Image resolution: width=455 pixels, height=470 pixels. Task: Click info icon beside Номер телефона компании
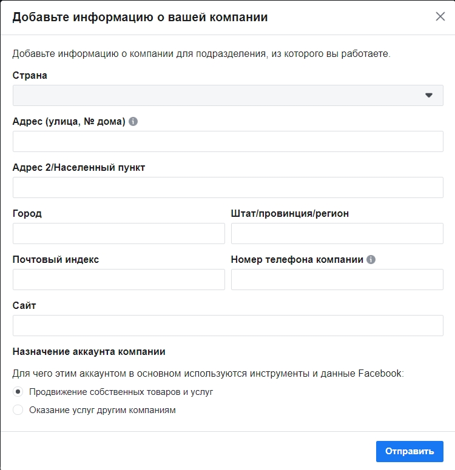pyautogui.click(x=371, y=259)
